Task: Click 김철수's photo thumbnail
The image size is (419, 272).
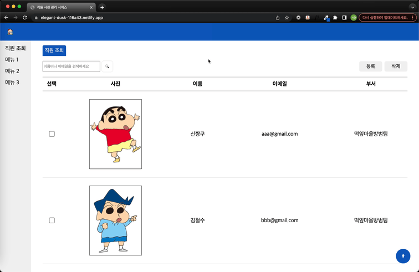Action: 115,220
